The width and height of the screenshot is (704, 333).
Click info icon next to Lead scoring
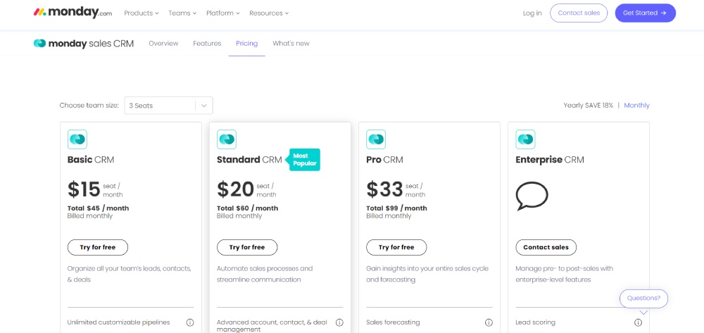pos(638,322)
